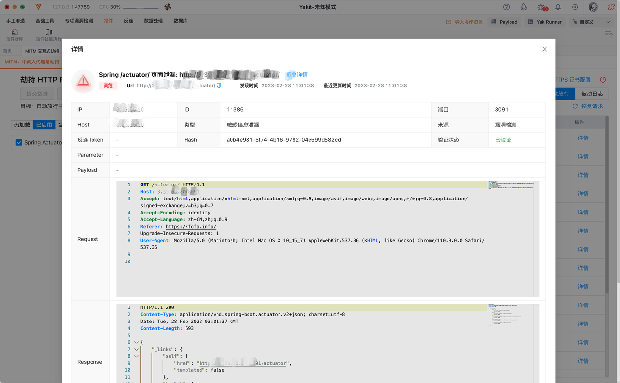Viewport: 620px width, 383px height.
Task: Copy the Url with the copy icon
Action: tap(219, 85)
